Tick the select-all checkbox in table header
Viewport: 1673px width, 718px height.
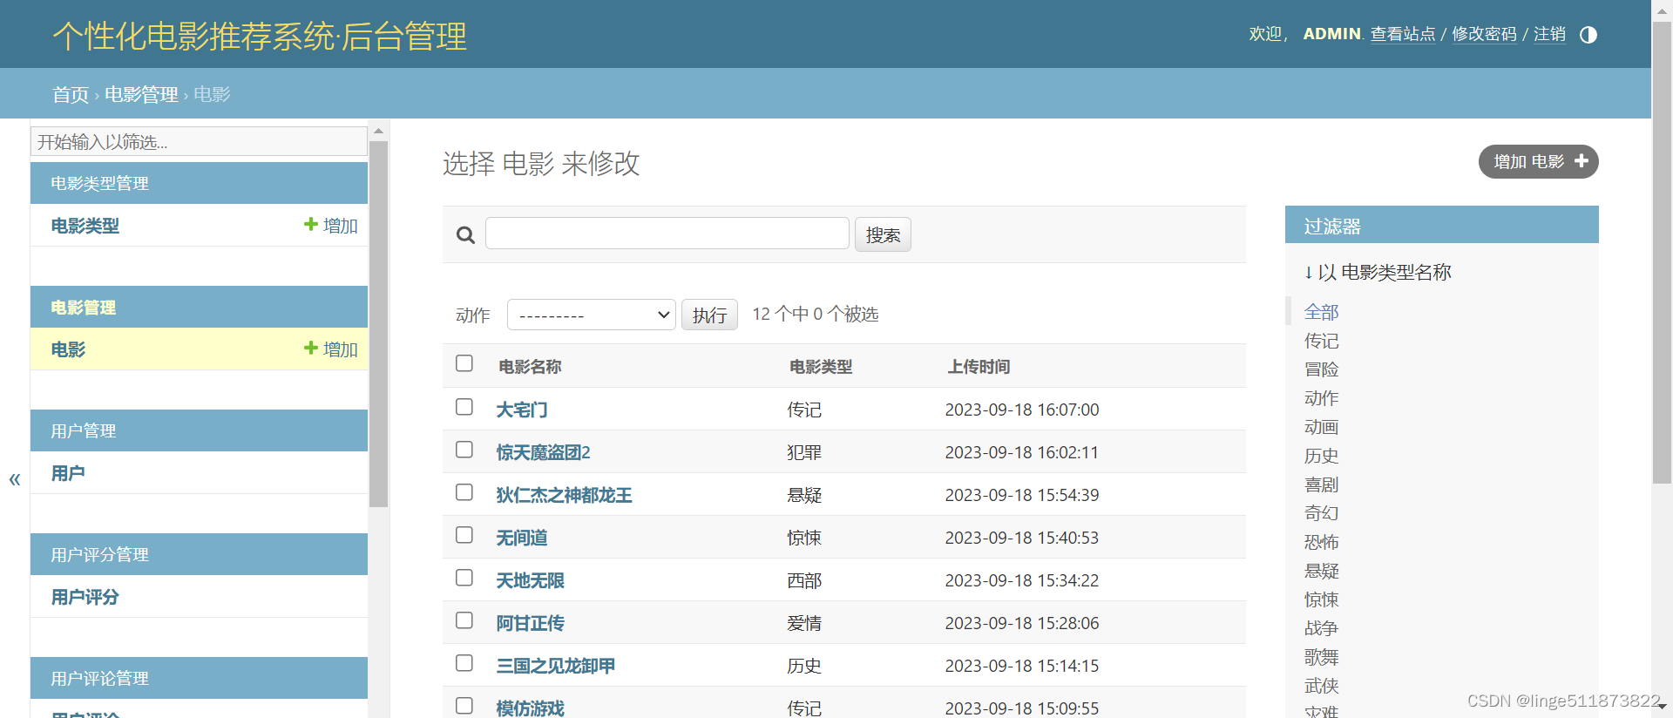point(464,363)
